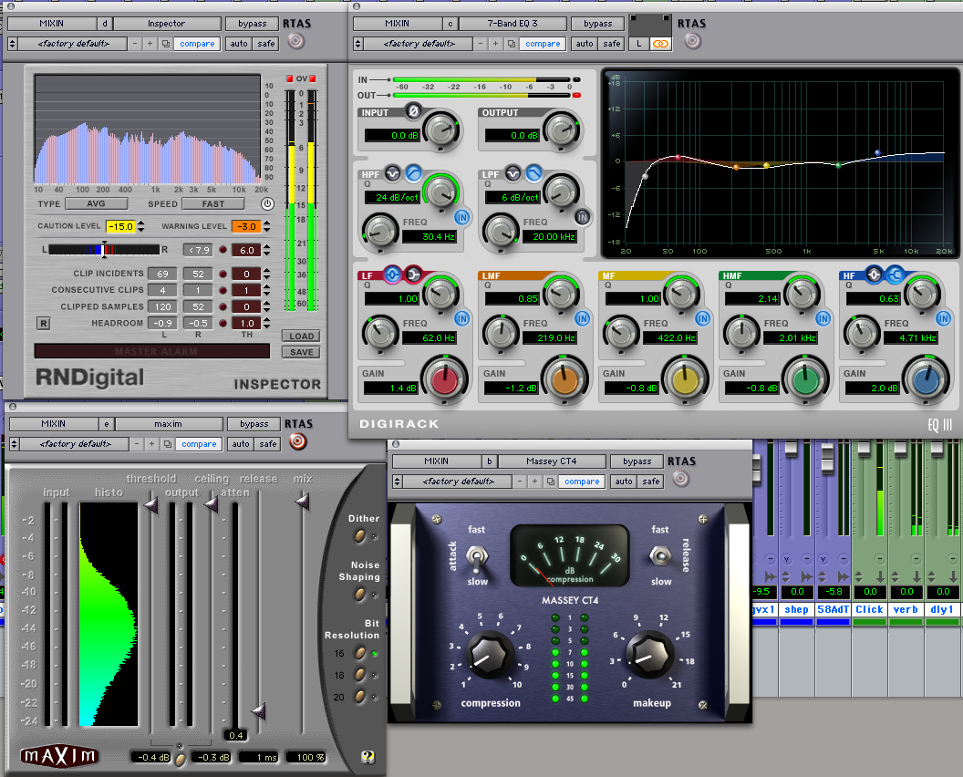
Task: Toggle the HPF band IN button
Action: point(461,217)
